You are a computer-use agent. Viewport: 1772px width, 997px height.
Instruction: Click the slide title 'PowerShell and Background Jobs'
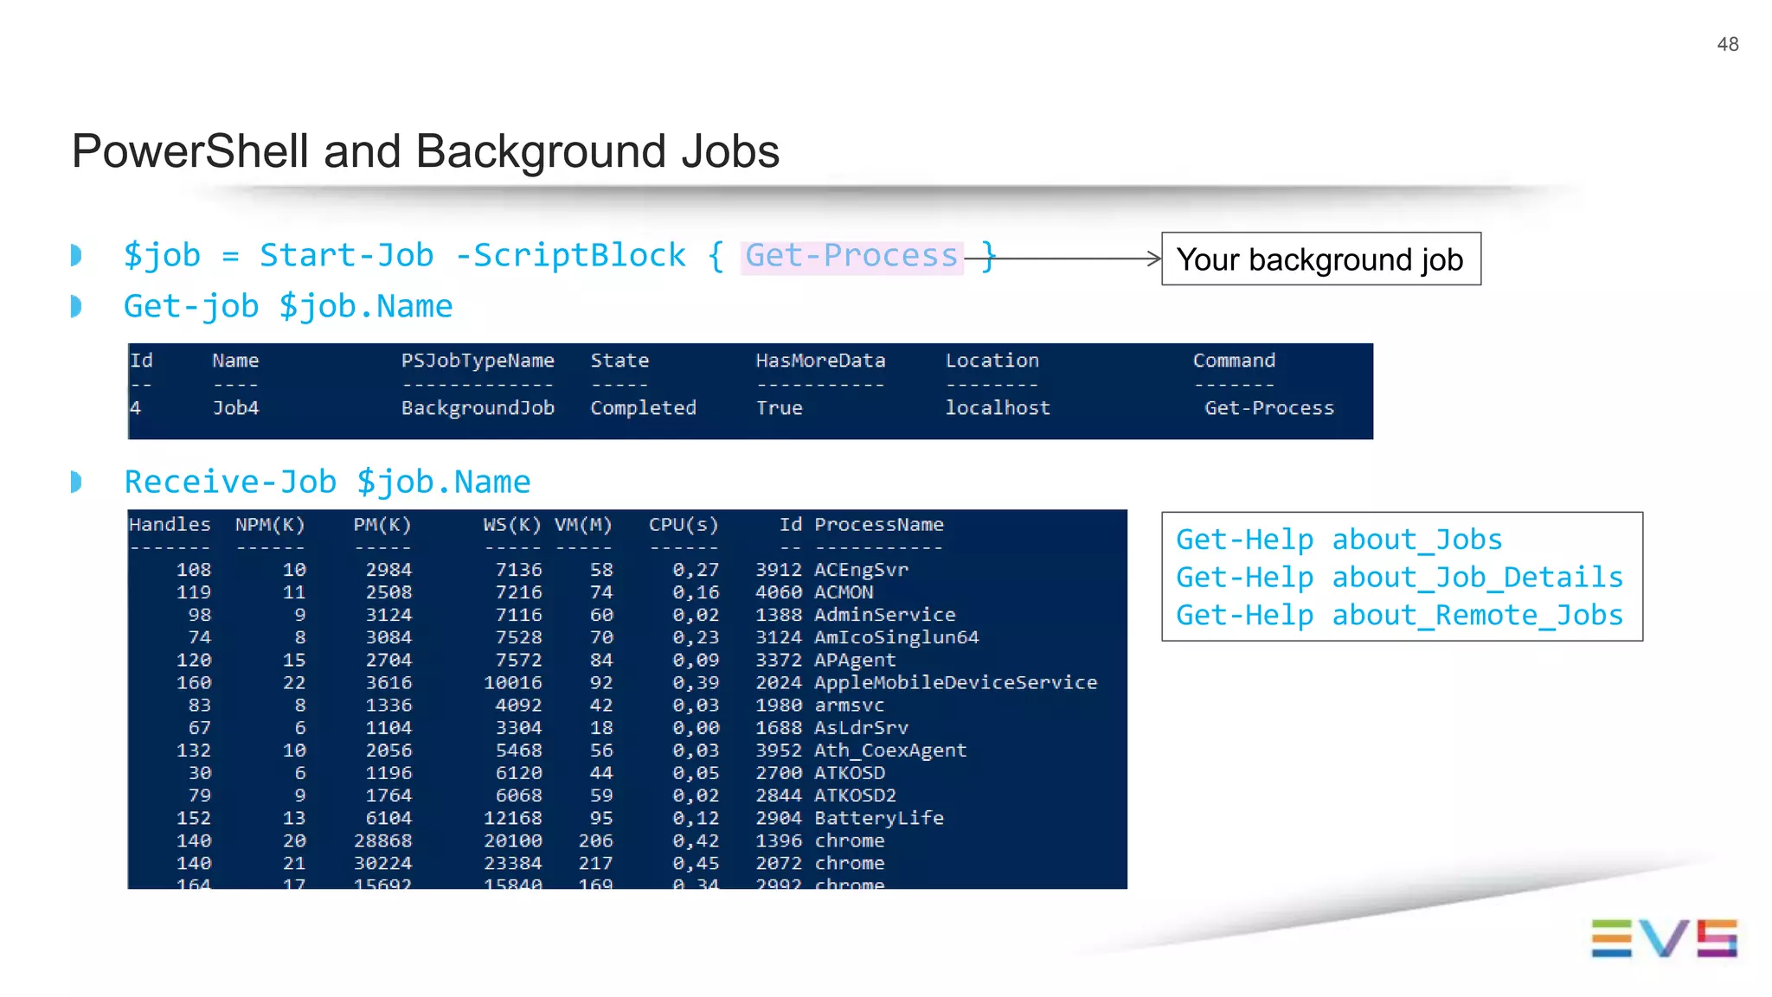(425, 151)
